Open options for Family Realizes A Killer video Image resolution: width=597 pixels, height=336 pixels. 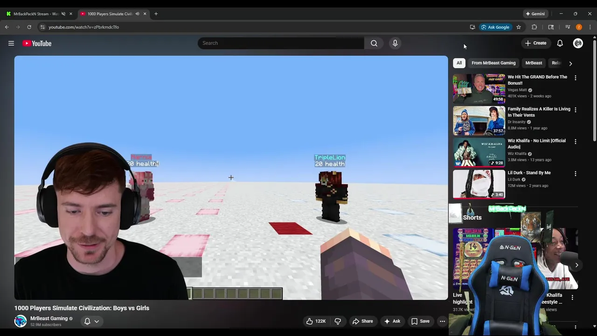pos(575,110)
